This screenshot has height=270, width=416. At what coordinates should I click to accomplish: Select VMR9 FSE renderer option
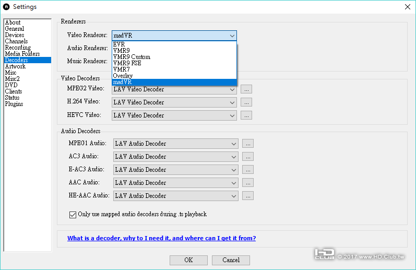coord(174,63)
